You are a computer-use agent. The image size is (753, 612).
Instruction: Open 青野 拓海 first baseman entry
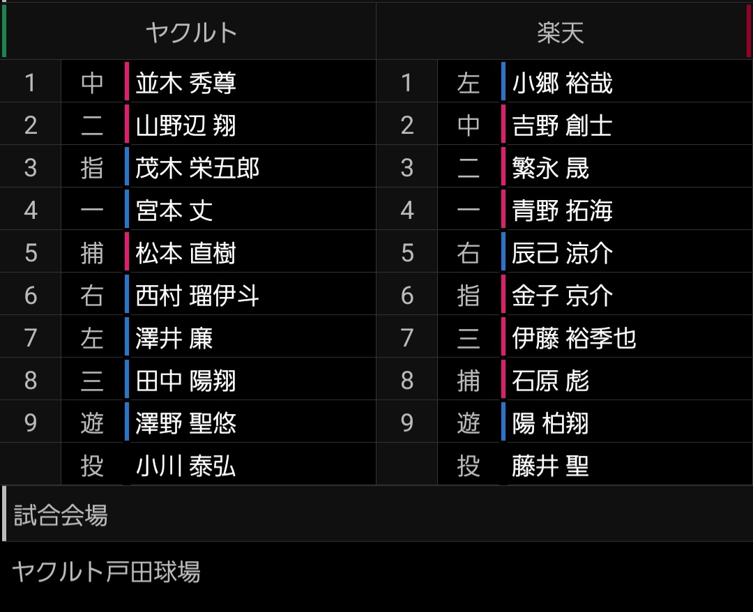tap(562, 211)
